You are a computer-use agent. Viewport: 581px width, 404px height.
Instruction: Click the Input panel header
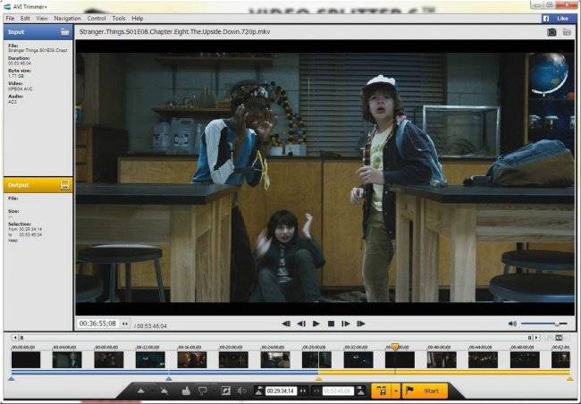[38, 32]
